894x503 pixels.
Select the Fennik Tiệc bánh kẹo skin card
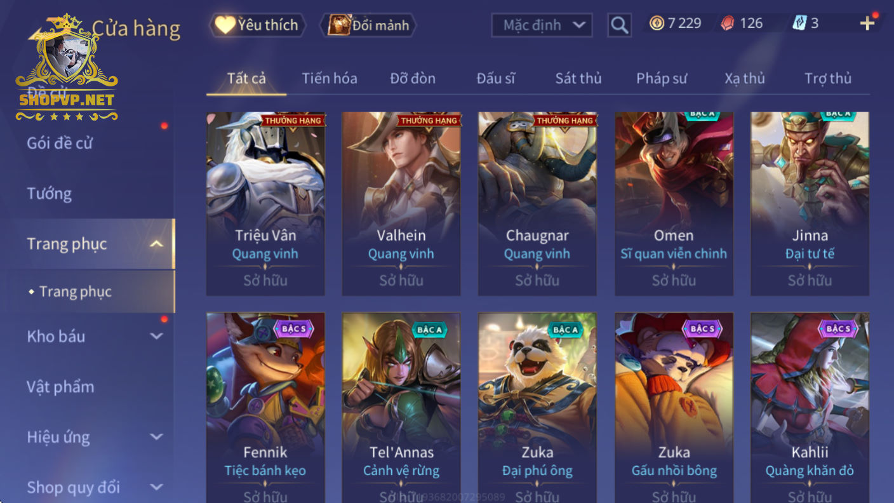[265, 408]
